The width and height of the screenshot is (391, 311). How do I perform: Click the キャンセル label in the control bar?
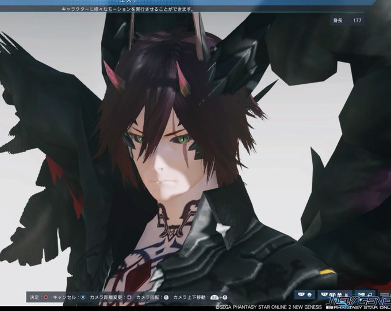coord(64,297)
